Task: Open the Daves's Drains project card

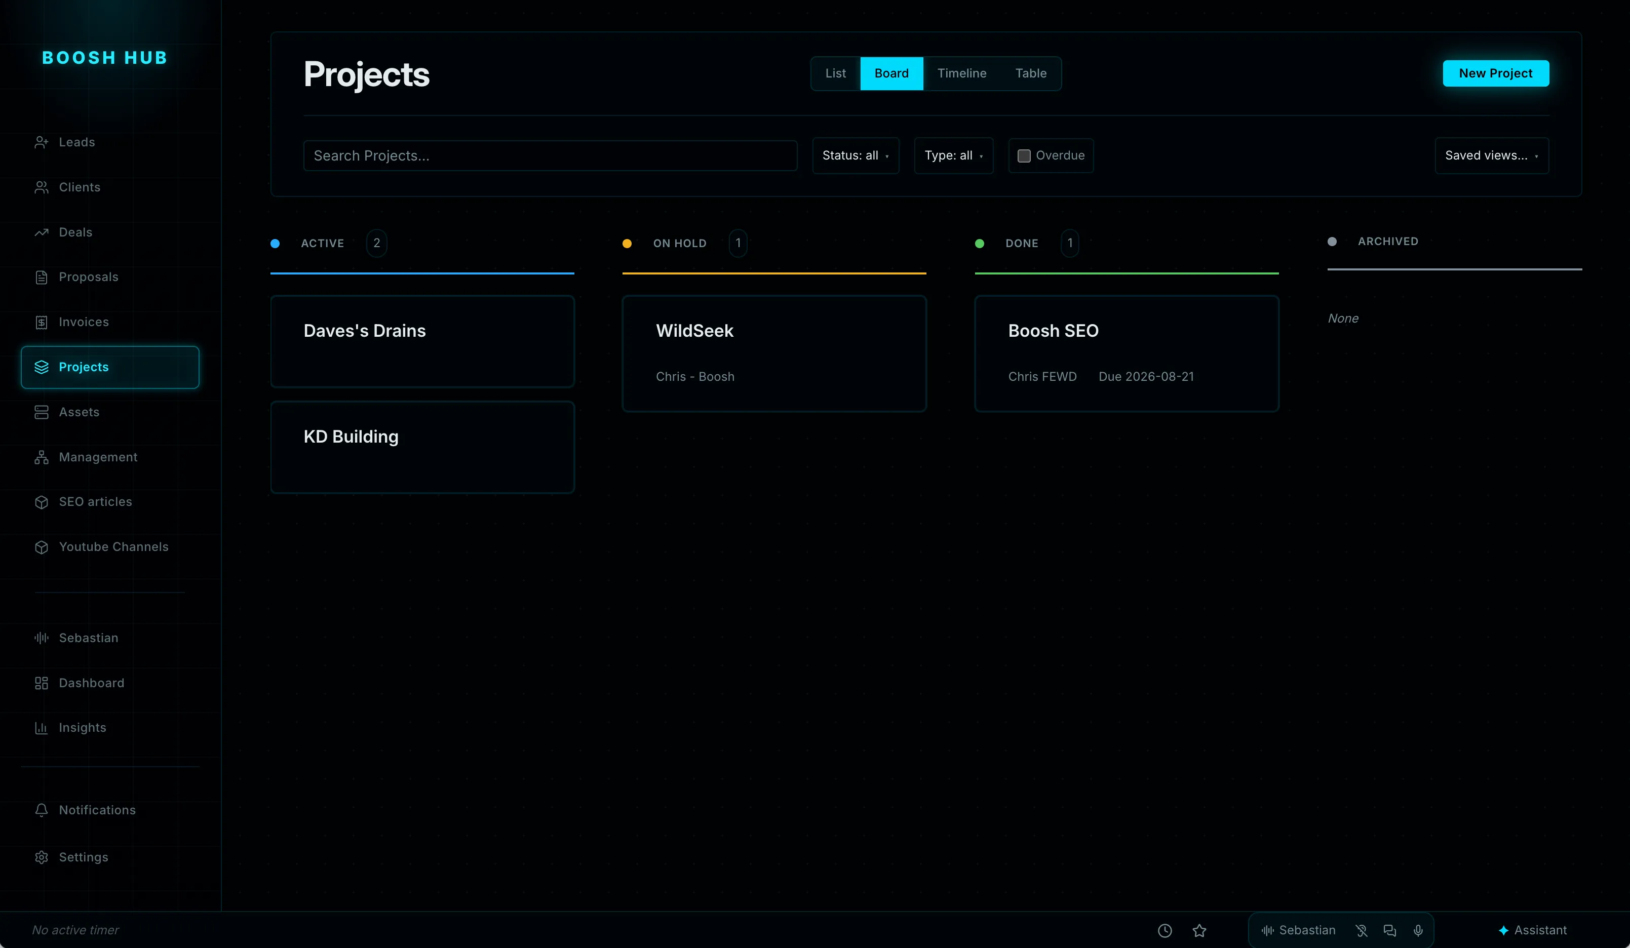Action: tap(422, 341)
